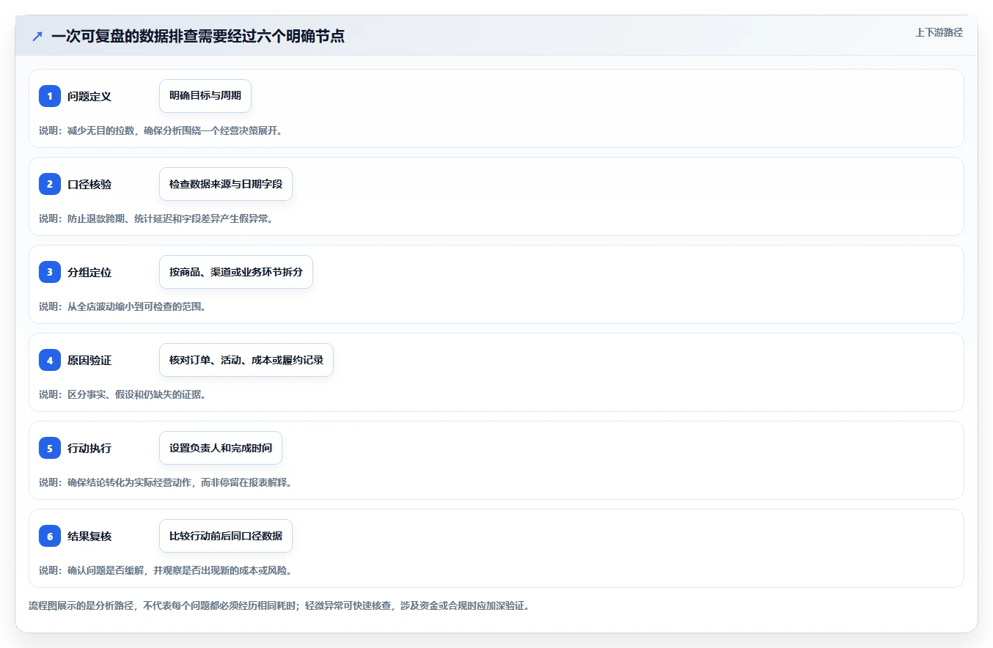
Task: Select the 设置负责人和完成时间 chip
Action: coord(221,448)
